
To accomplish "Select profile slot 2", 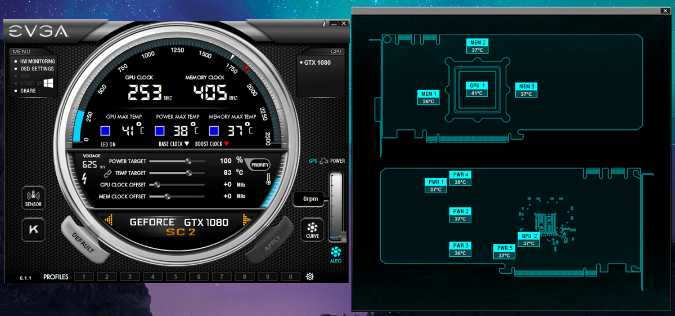I will pyautogui.click(x=106, y=277).
